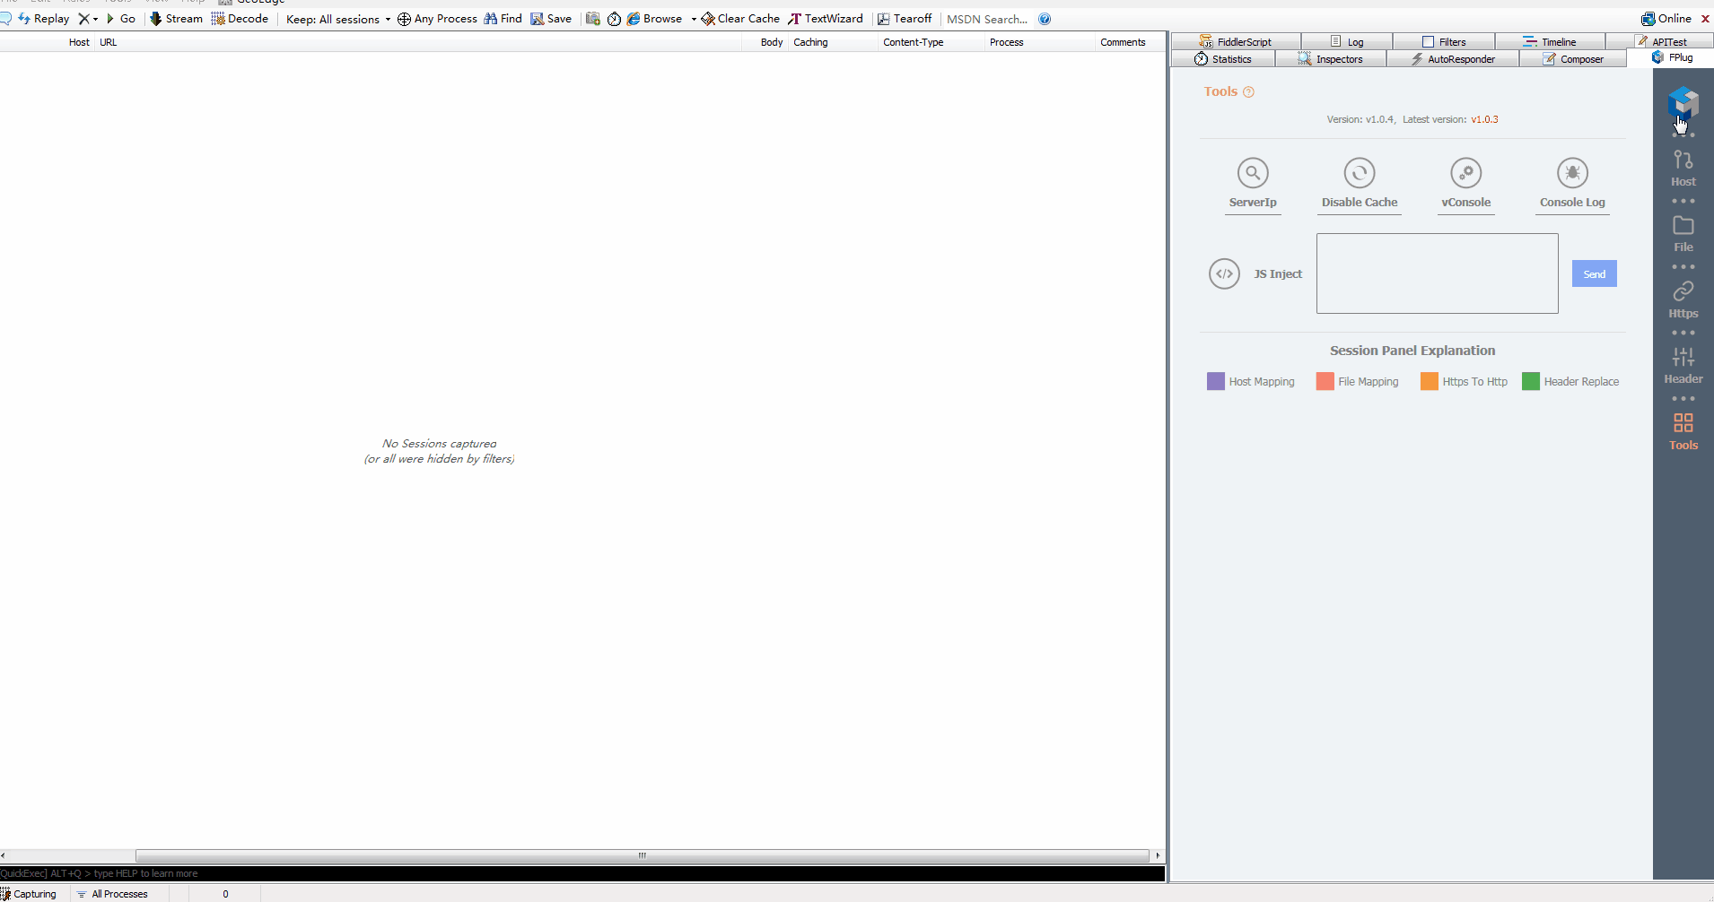The image size is (1714, 902).
Task: Open All Processes filter in status bar
Action: coord(112,894)
